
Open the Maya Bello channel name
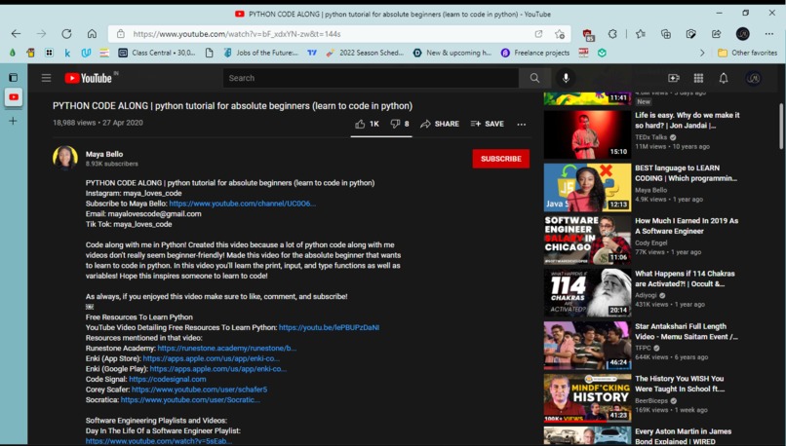104,154
